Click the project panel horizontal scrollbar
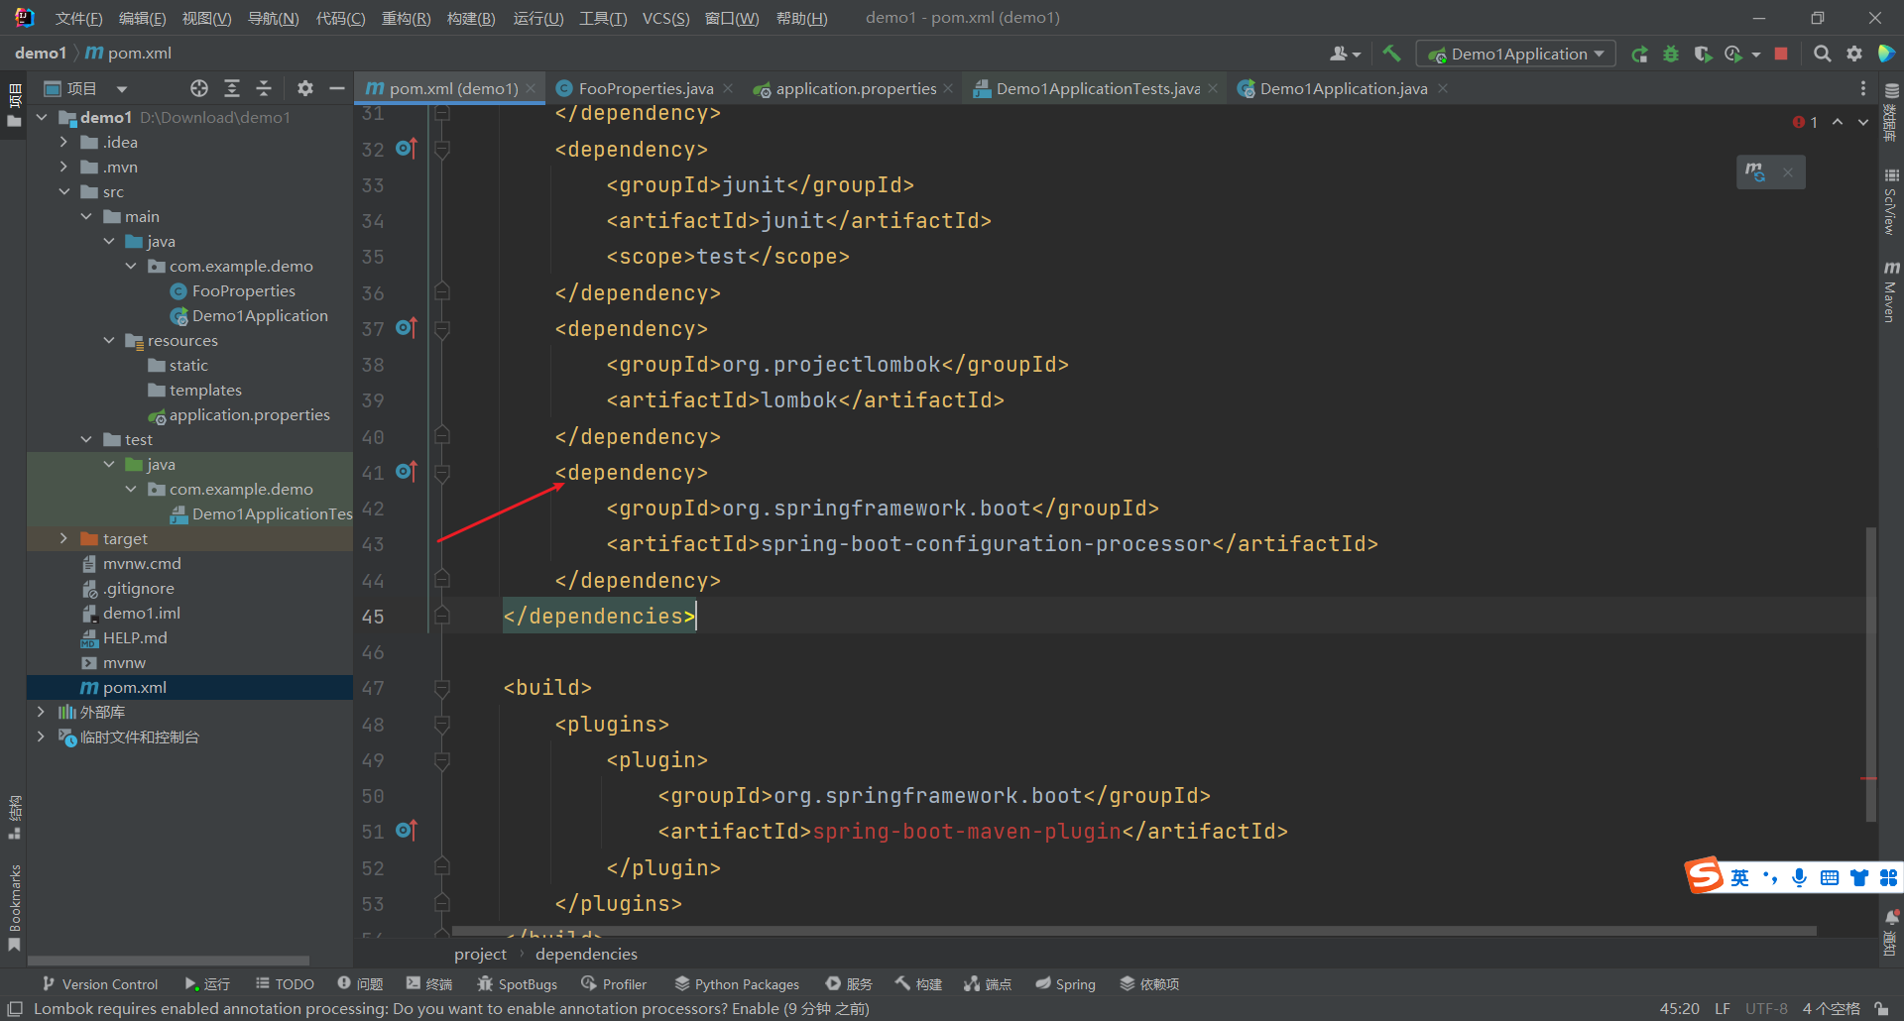1904x1021 pixels. pyautogui.click(x=169, y=961)
